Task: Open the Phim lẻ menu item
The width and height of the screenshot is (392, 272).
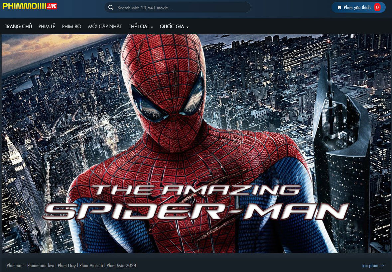Action: pos(47,27)
